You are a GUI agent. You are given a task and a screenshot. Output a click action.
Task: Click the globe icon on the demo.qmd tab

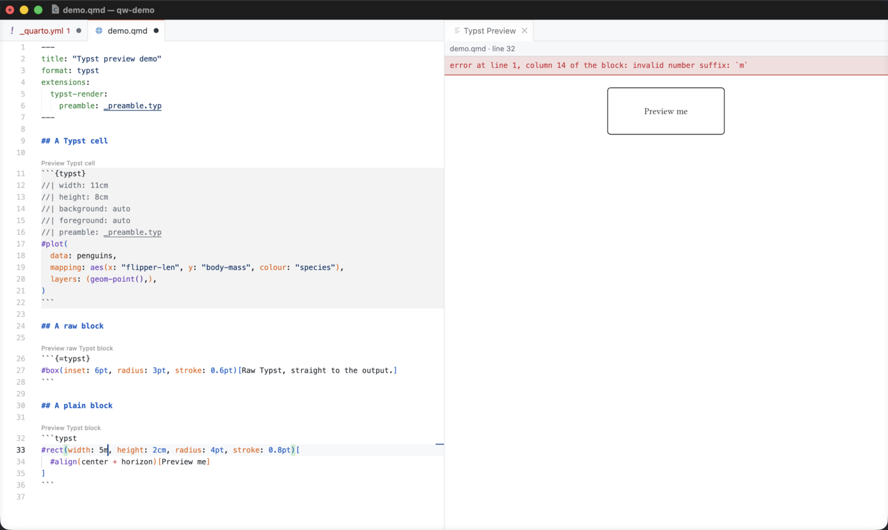[99, 30]
